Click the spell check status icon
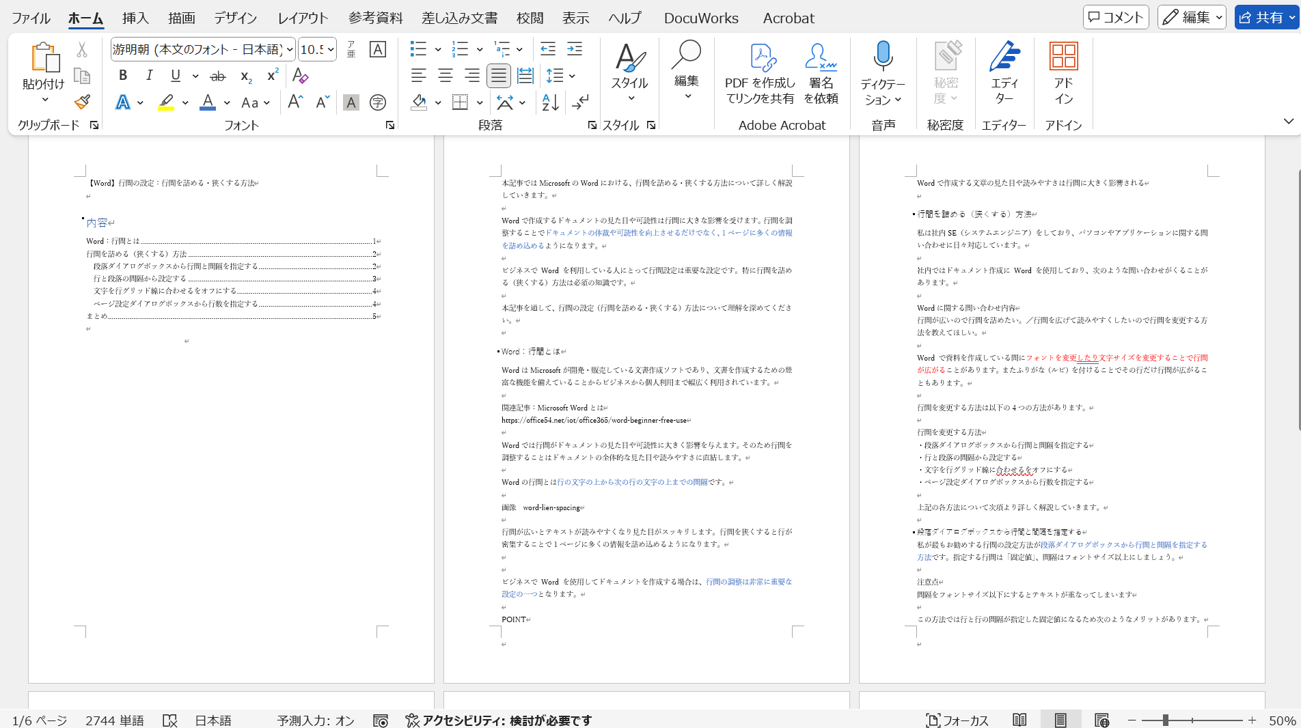Screen dimensions: 1301x728 (x=170, y=720)
